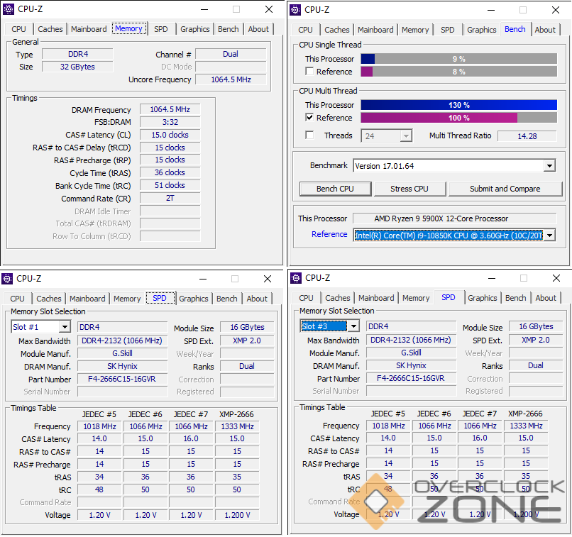Click the DRAM Frequency value field
Viewport: 572px width, 537px height.
point(170,110)
